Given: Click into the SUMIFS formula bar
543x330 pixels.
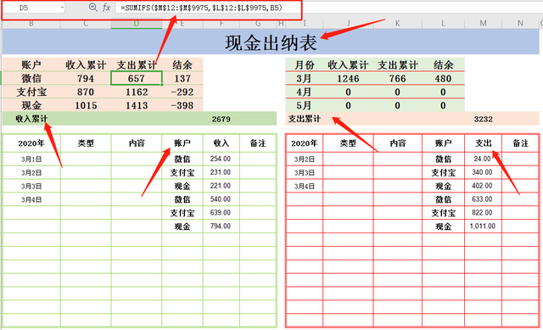Looking at the screenshot, I should tap(208, 8).
